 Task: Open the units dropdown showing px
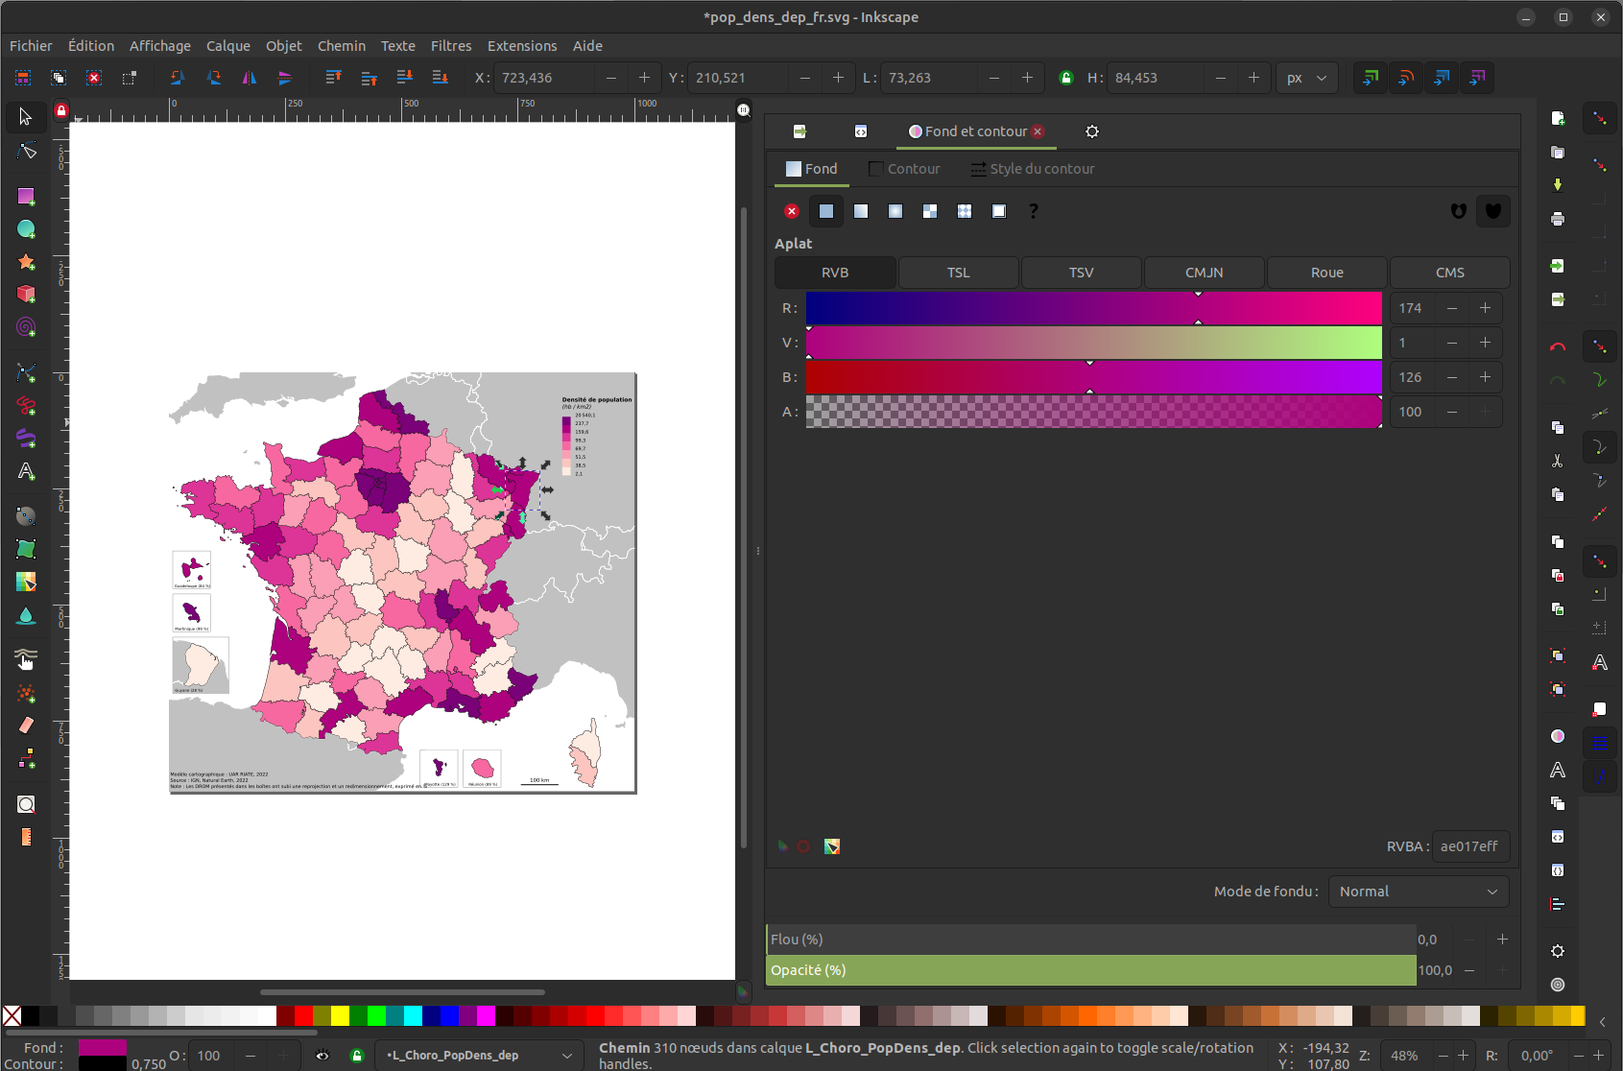coord(1306,78)
